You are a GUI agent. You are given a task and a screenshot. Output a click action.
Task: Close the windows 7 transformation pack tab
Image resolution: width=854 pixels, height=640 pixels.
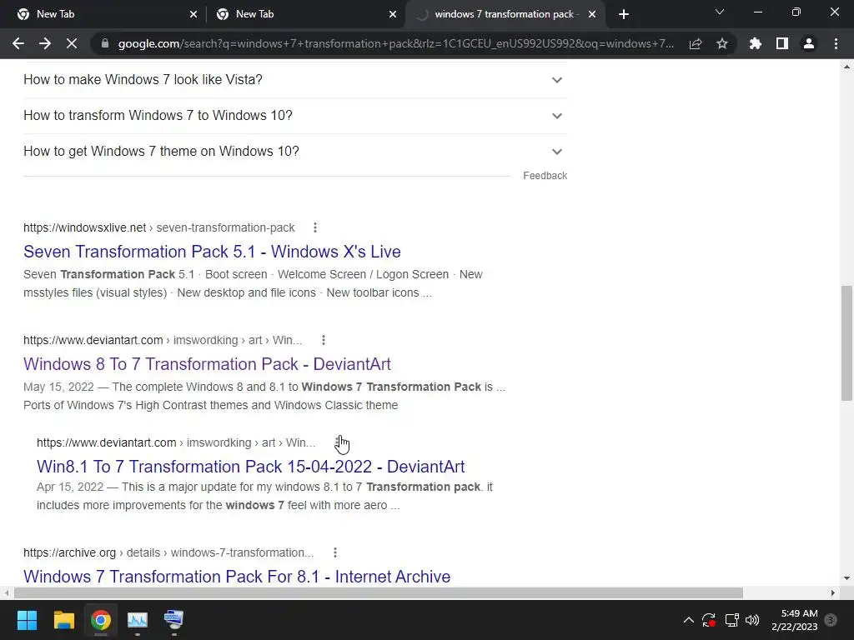tap(592, 14)
